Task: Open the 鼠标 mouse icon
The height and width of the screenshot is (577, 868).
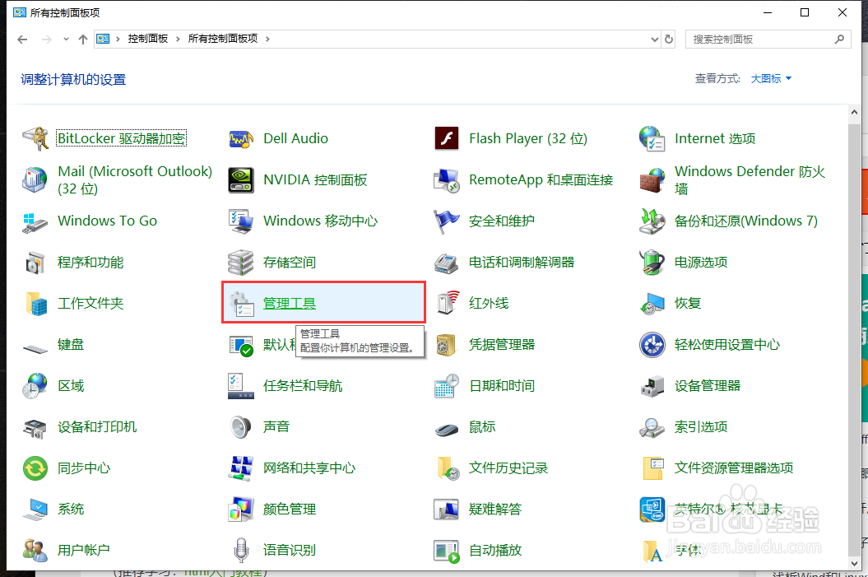Action: tap(447, 428)
